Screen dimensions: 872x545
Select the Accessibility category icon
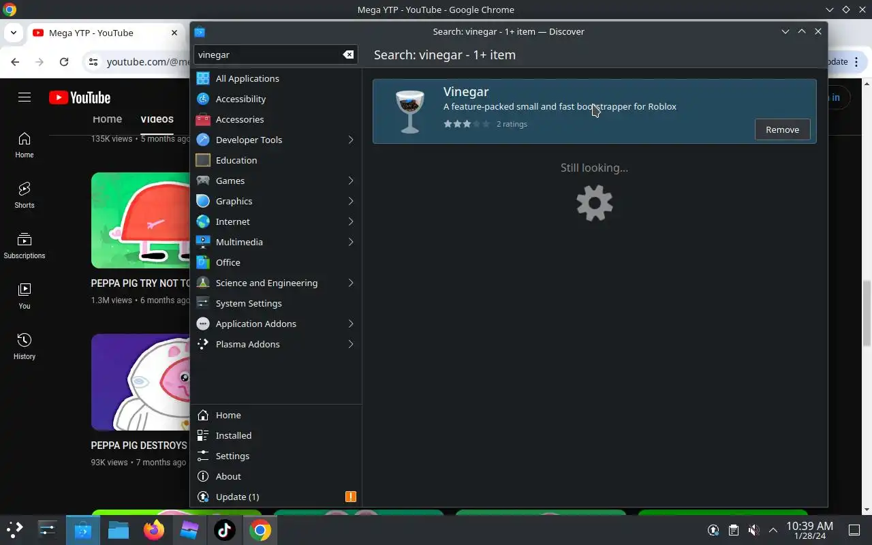coord(202,99)
